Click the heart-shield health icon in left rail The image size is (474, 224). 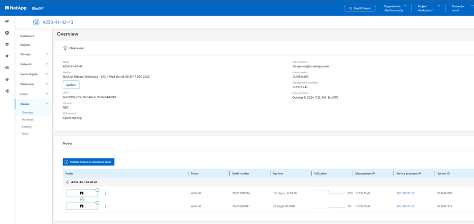(x=7, y=45)
